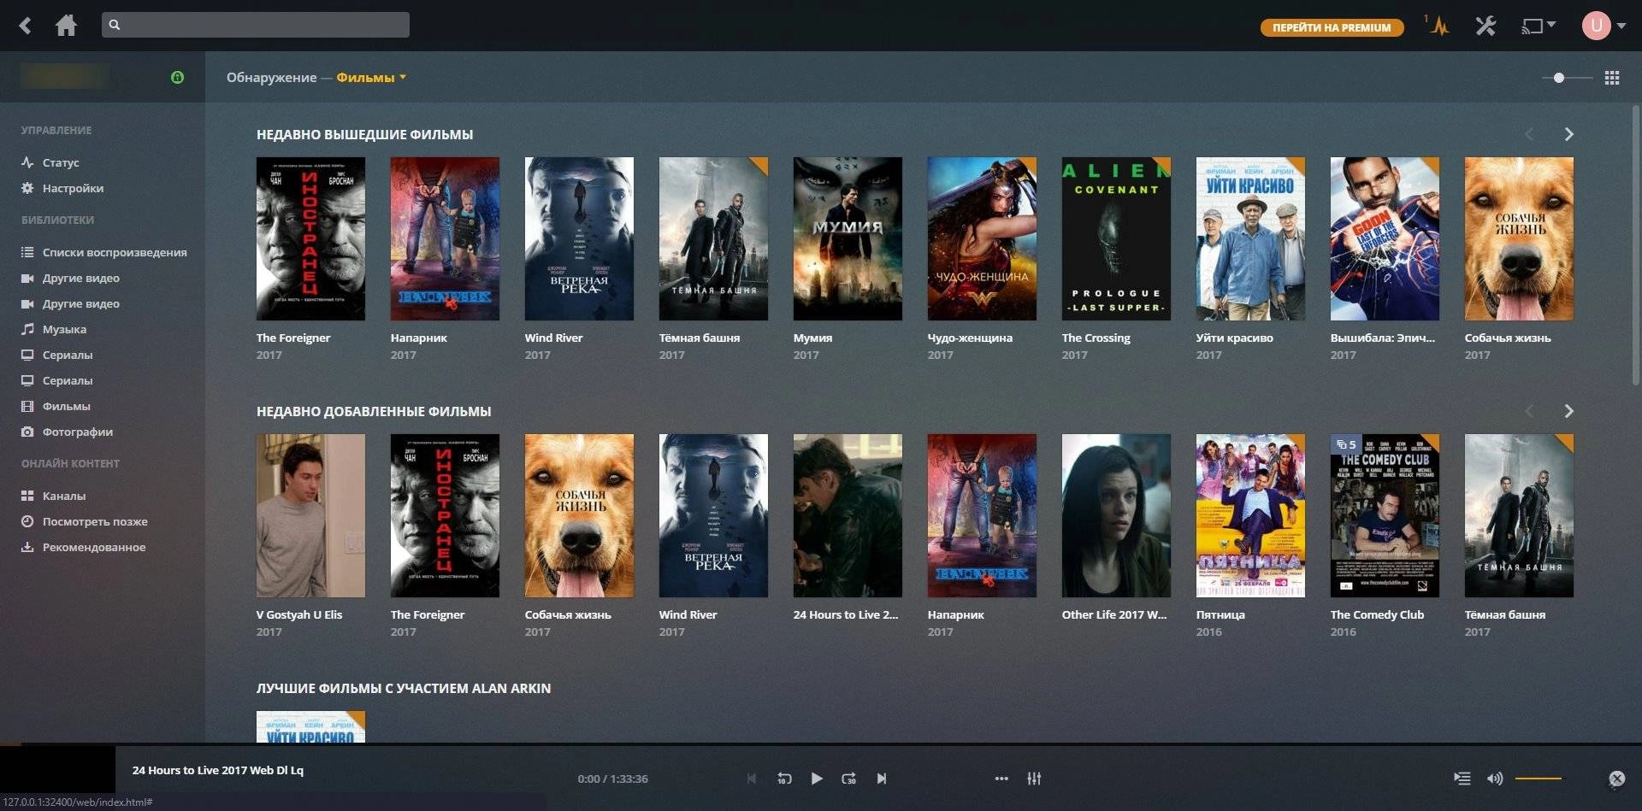Adjust the poster size slider
The height and width of the screenshot is (811, 1642).
click(1567, 78)
